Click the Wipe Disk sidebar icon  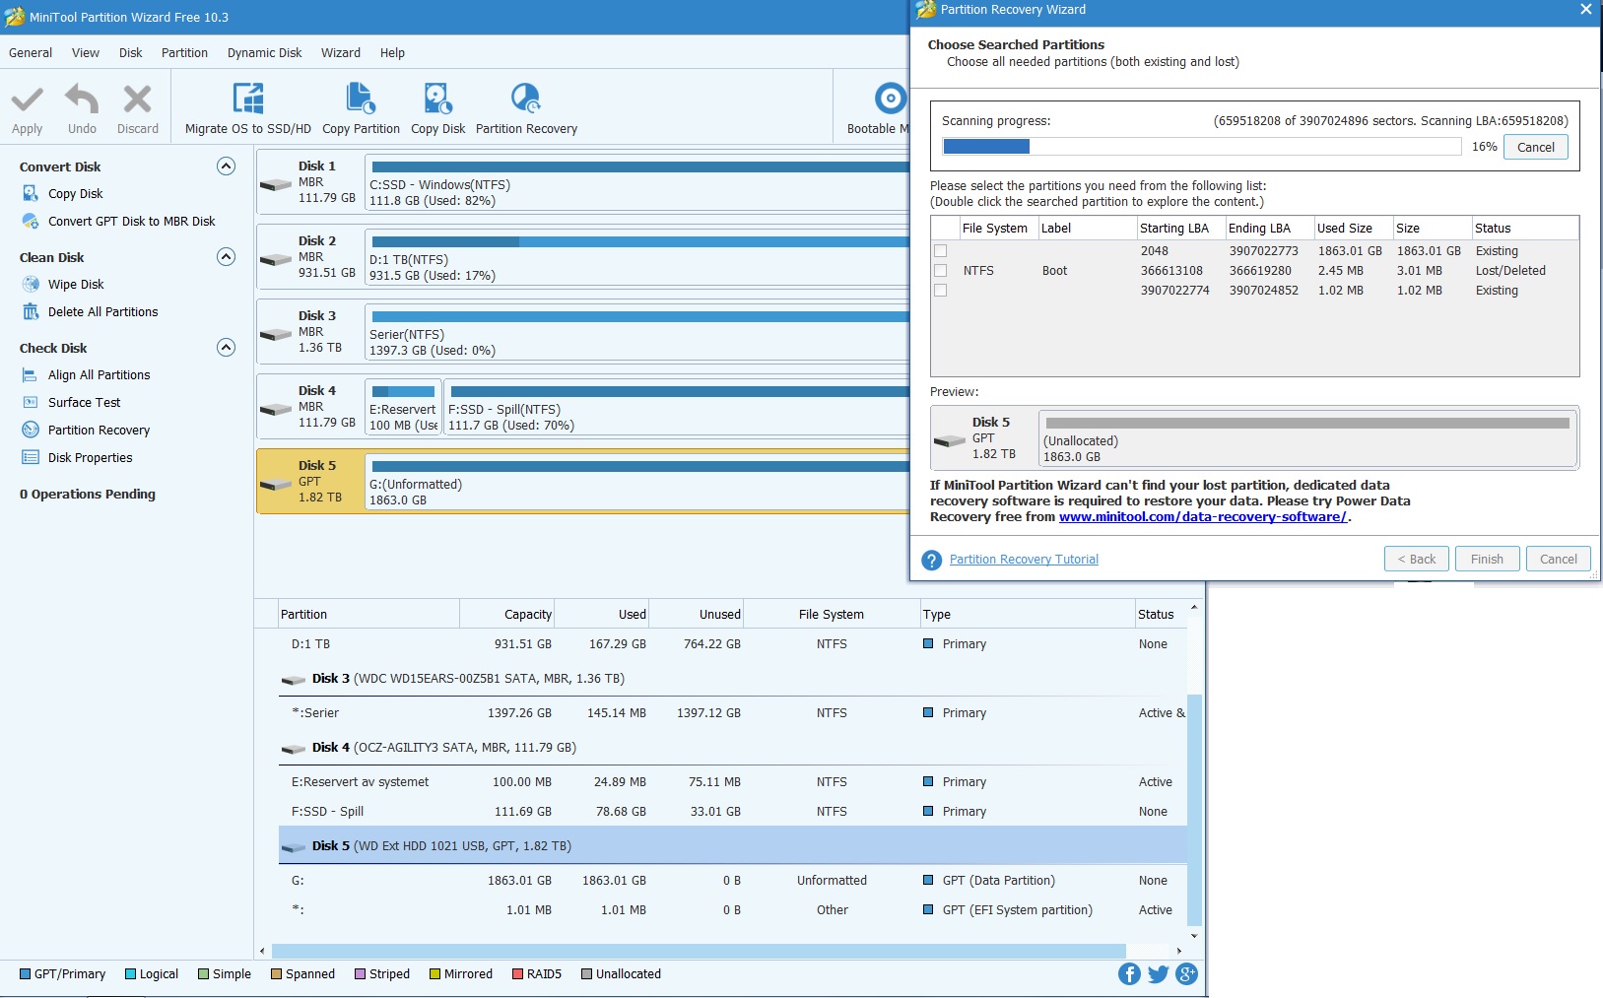(31, 285)
